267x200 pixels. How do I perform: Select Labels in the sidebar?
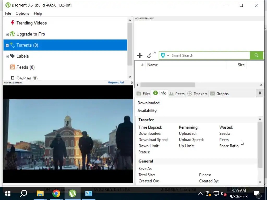click(23, 56)
